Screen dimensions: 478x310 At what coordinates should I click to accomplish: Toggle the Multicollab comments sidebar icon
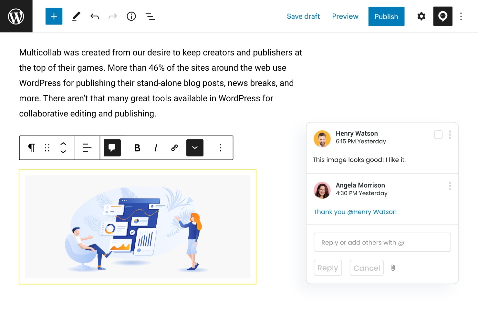click(443, 16)
